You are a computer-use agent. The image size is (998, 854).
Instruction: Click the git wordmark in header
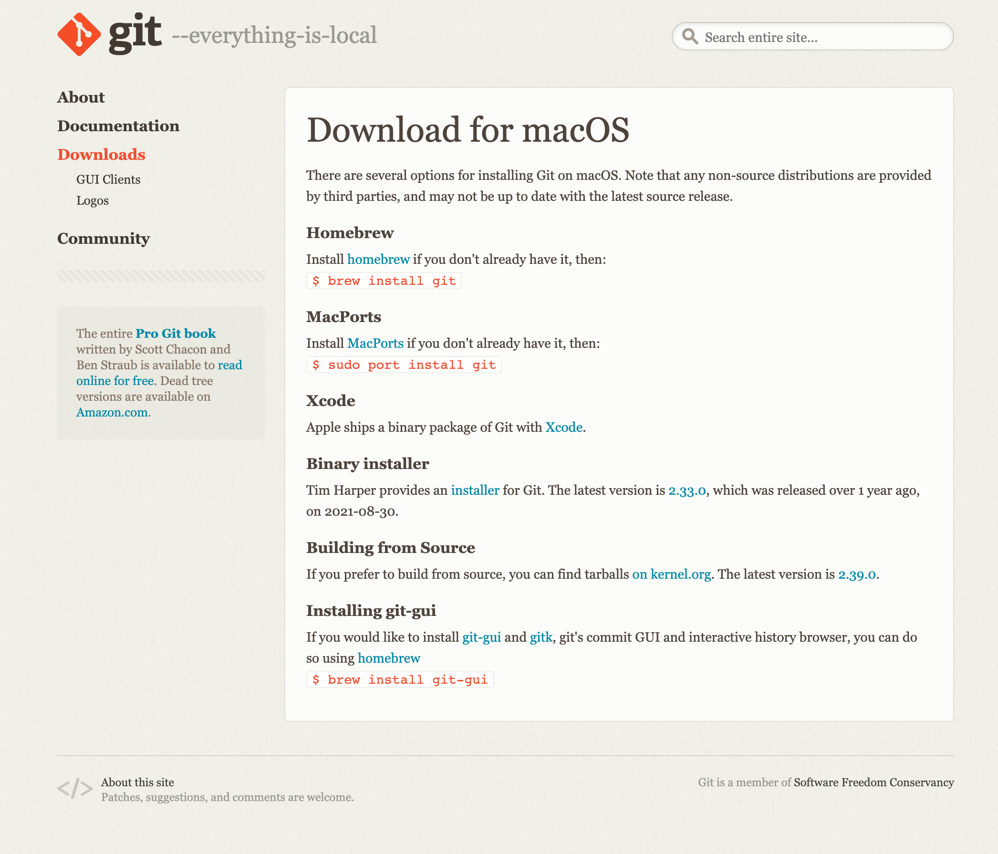135,35
